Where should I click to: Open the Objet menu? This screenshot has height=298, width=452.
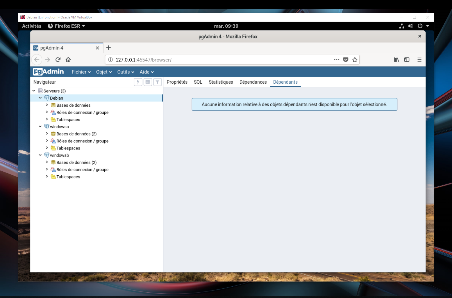104,72
